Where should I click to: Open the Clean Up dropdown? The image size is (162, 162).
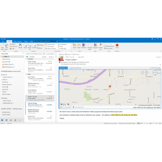[13, 46]
